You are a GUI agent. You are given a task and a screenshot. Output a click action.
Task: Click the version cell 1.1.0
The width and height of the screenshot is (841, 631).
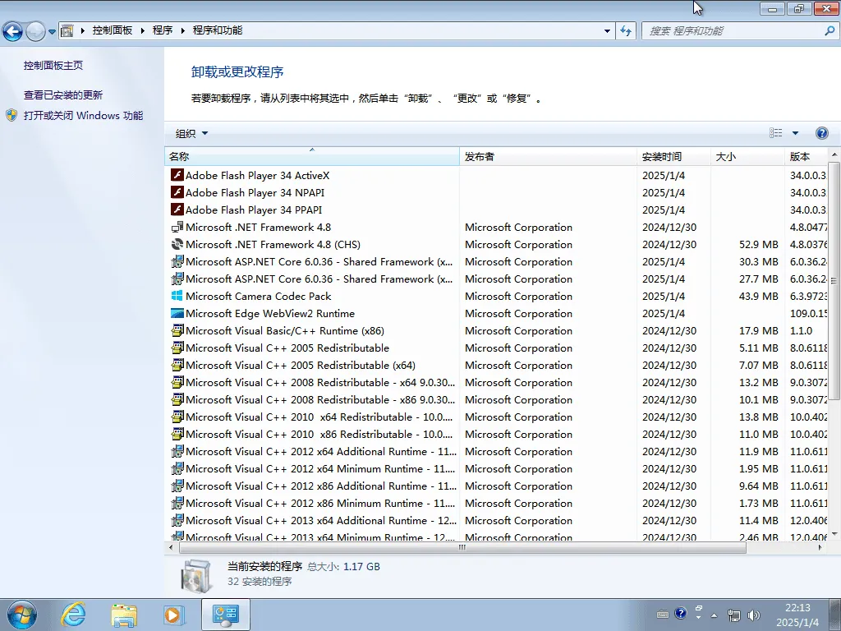point(801,330)
